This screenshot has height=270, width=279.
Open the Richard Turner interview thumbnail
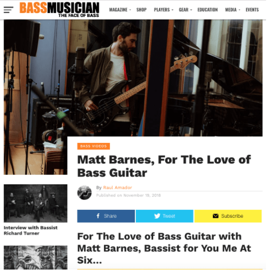tap(36, 203)
